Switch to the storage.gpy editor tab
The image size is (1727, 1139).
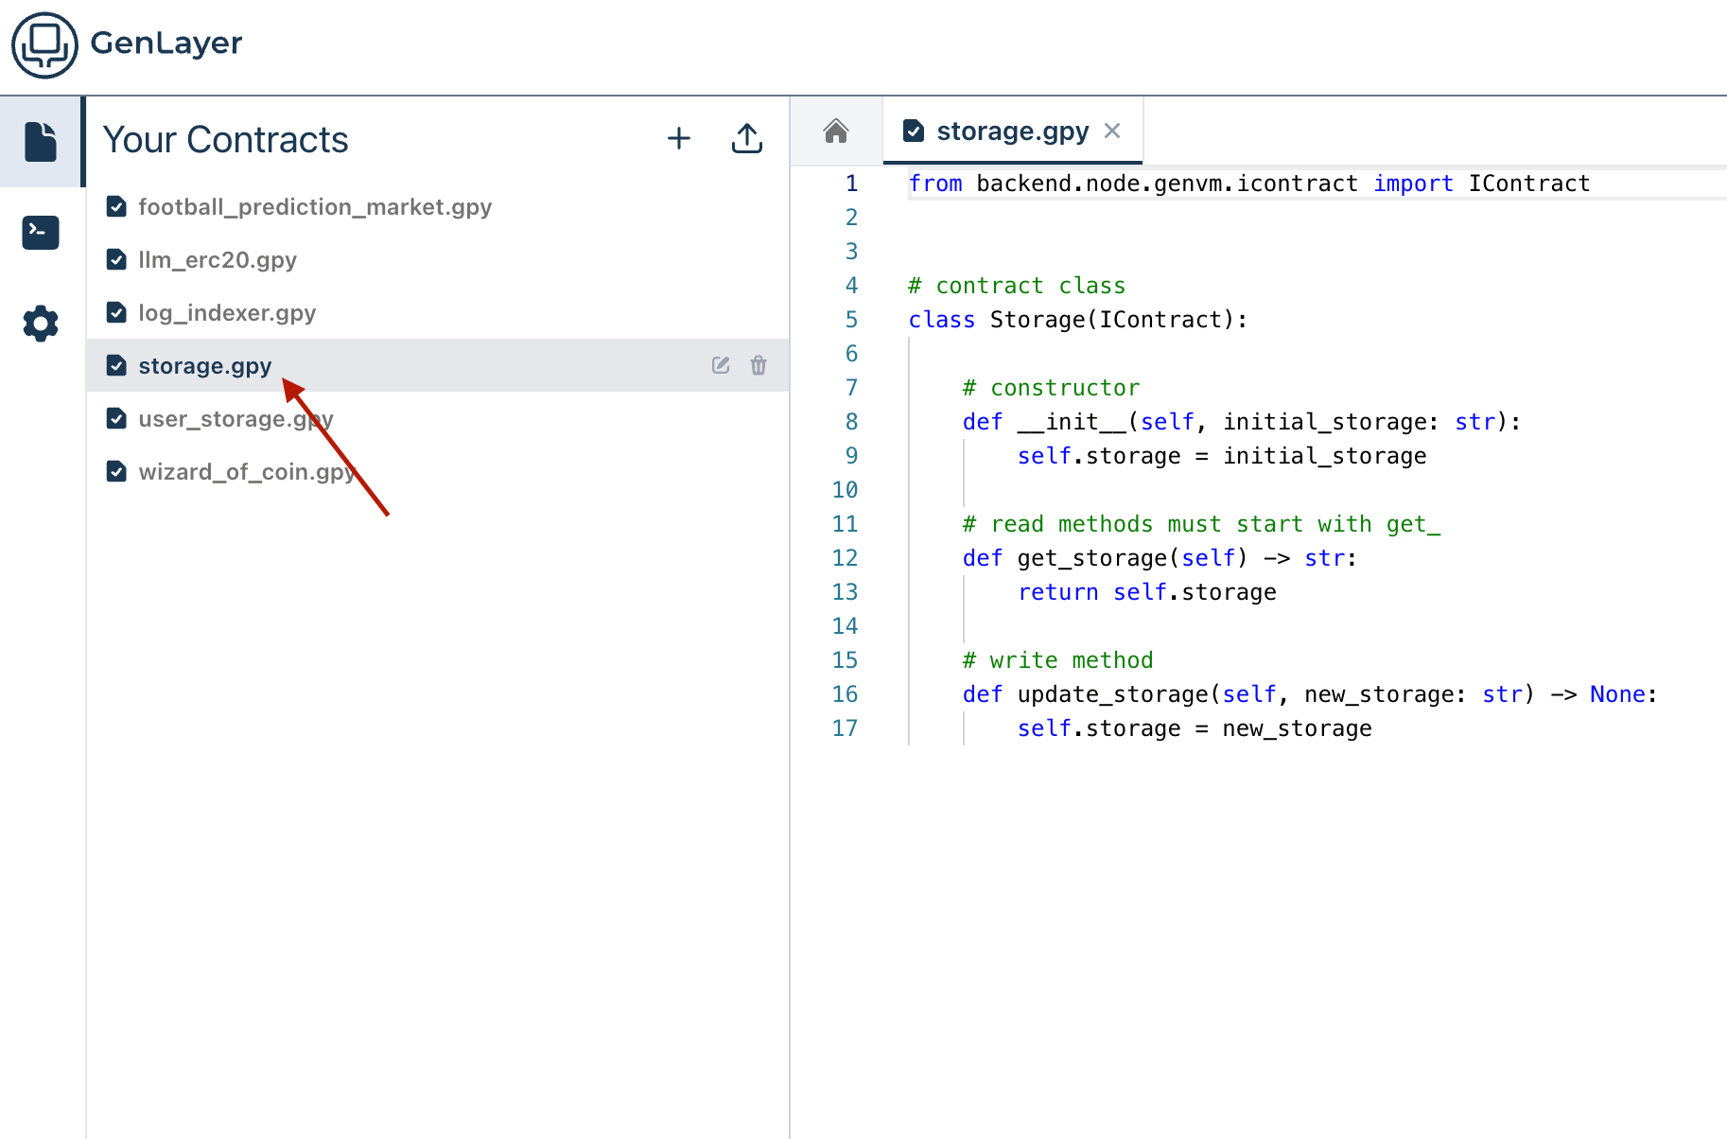point(1011,131)
